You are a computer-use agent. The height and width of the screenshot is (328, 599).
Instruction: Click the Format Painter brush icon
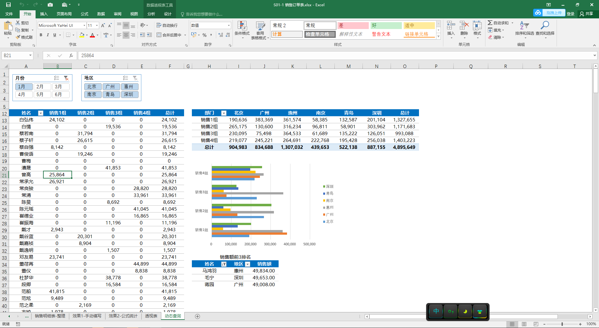[18, 37]
